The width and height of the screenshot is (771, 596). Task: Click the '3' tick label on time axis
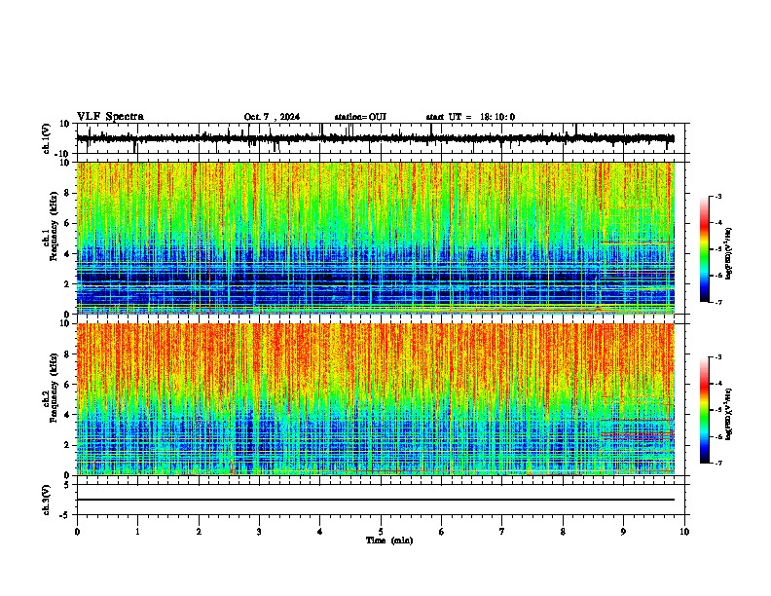point(259,532)
